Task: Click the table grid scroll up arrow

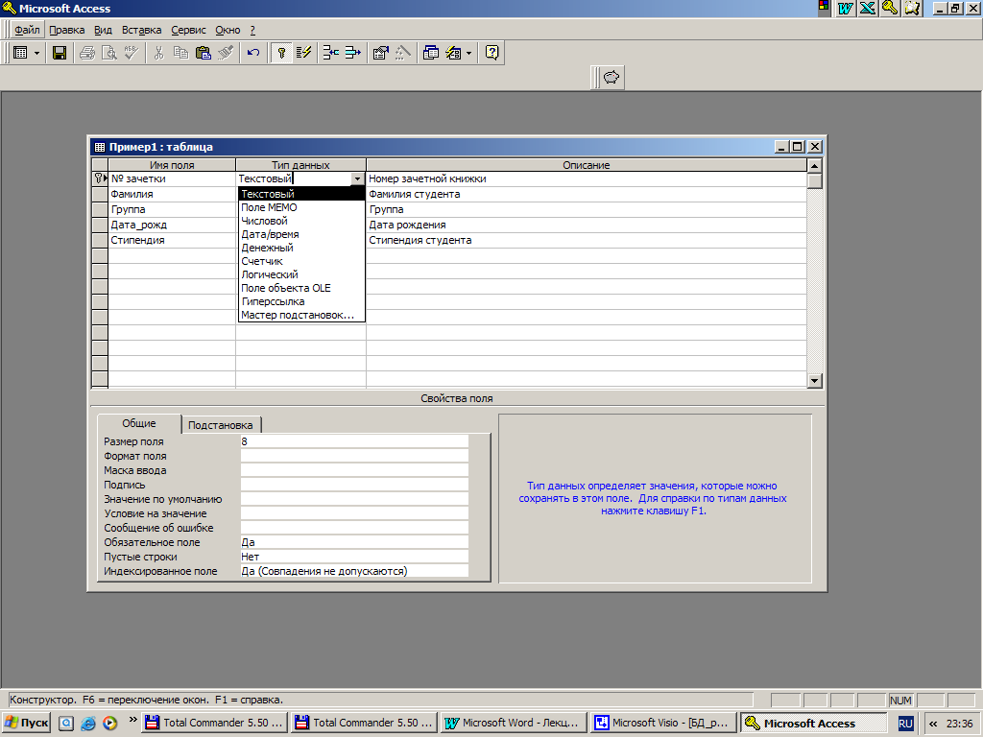Action: tap(814, 166)
